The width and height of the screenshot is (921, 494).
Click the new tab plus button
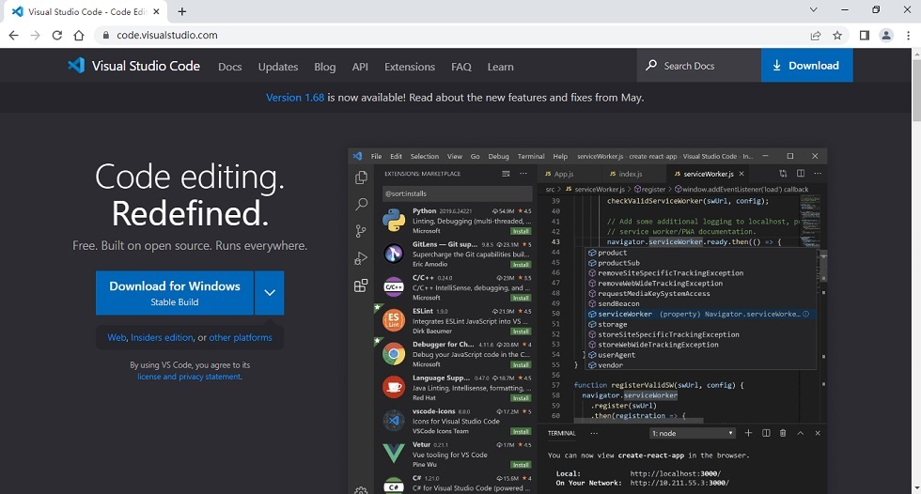(x=182, y=11)
